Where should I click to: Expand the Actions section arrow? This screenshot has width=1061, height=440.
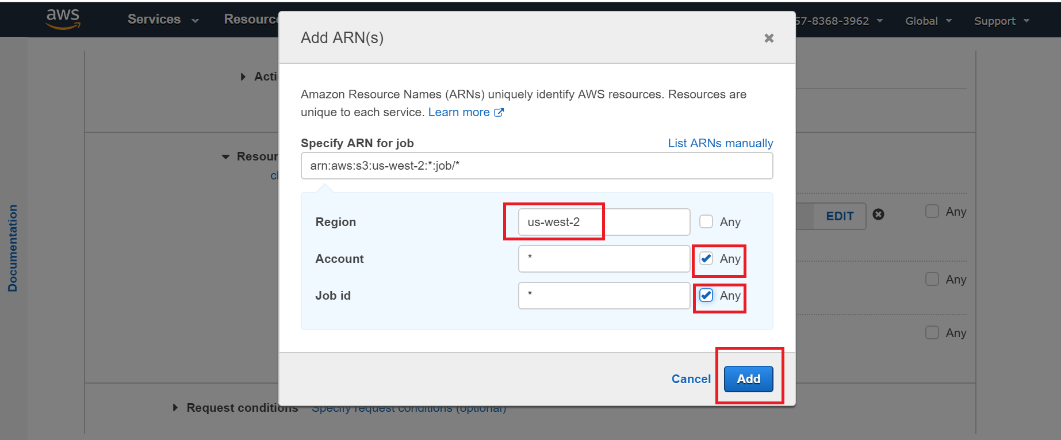pyautogui.click(x=243, y=76)
